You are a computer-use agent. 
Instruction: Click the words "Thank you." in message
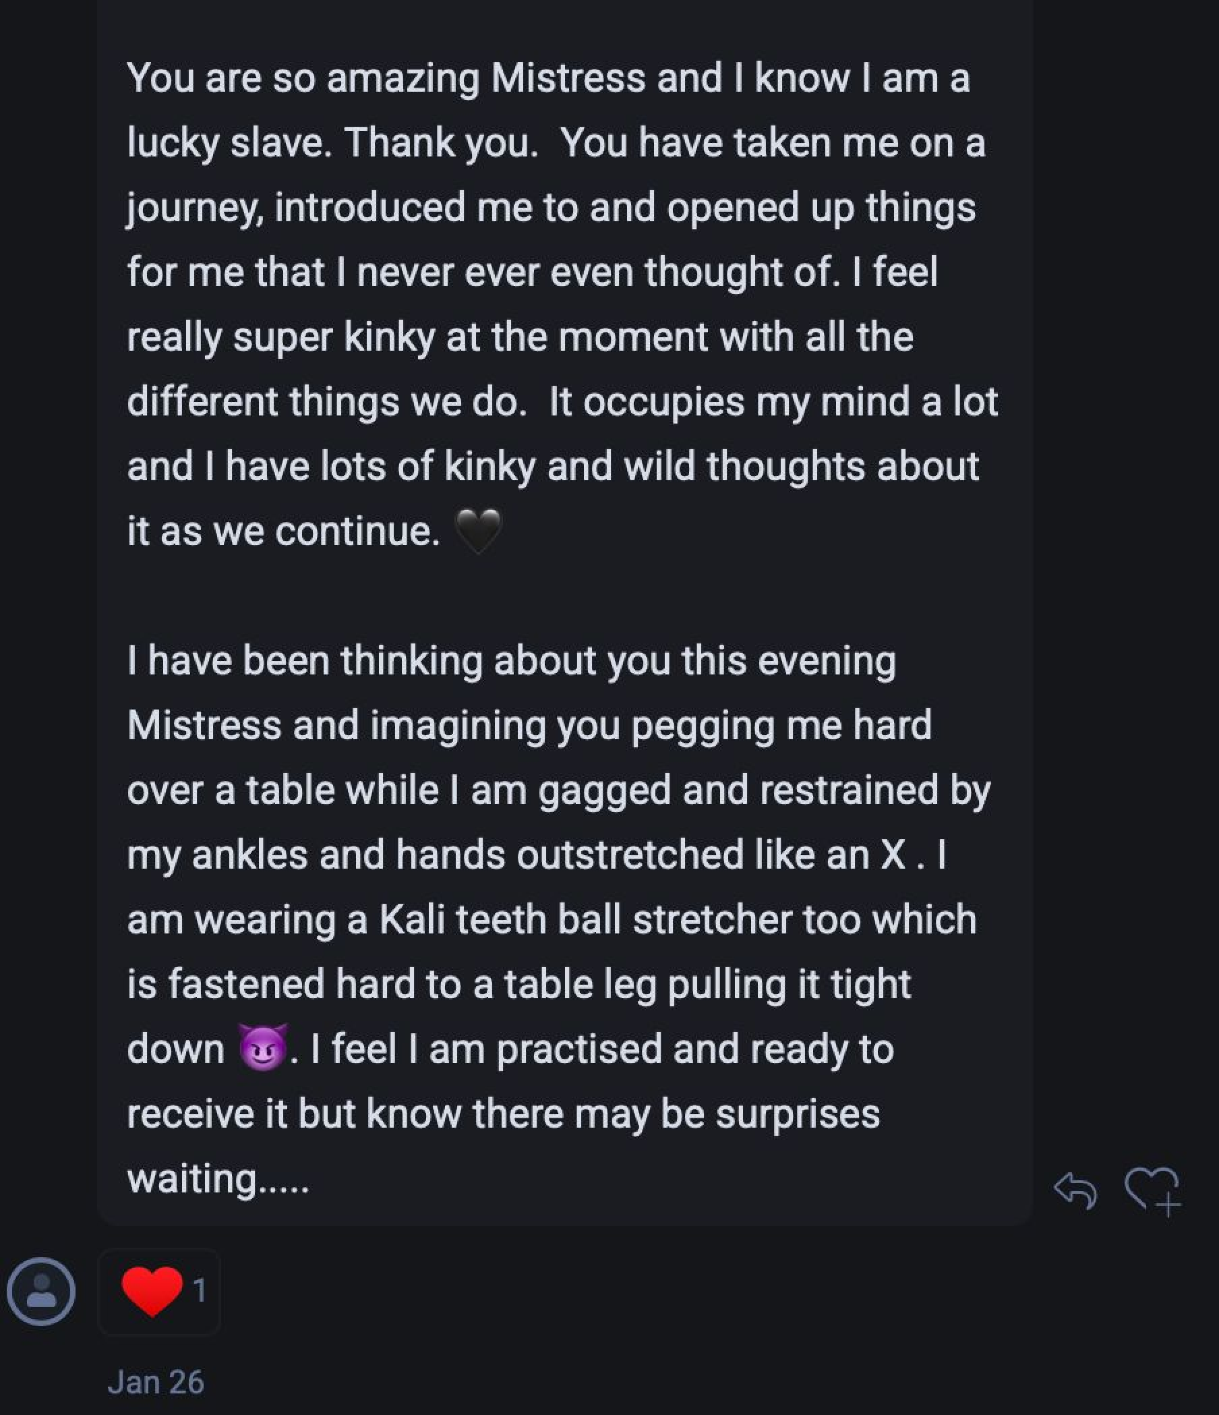pyautogui.click(x=441, y=143)
